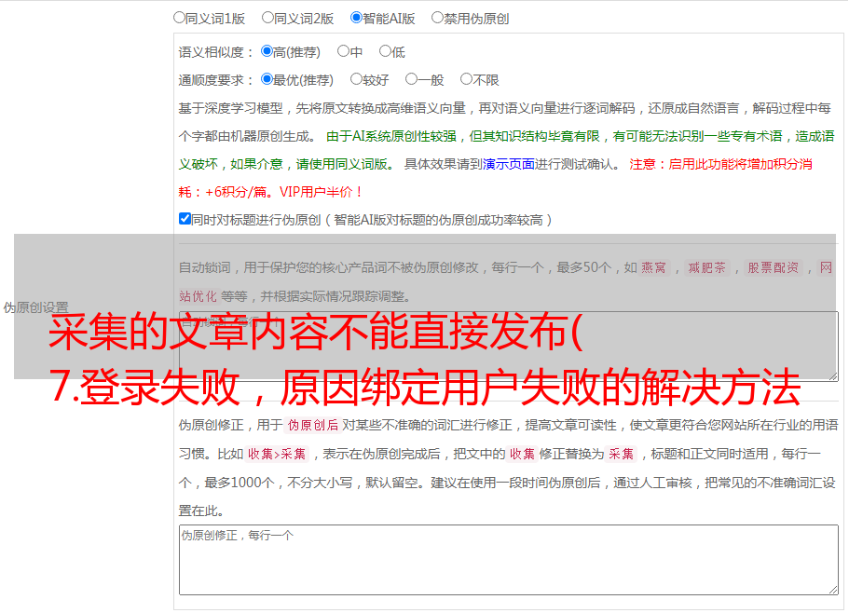Click the 自动锁词 text area
Image resolution: width=849 pixels, height=613 pixels.
pyautogui.click(x=509, y=347)
